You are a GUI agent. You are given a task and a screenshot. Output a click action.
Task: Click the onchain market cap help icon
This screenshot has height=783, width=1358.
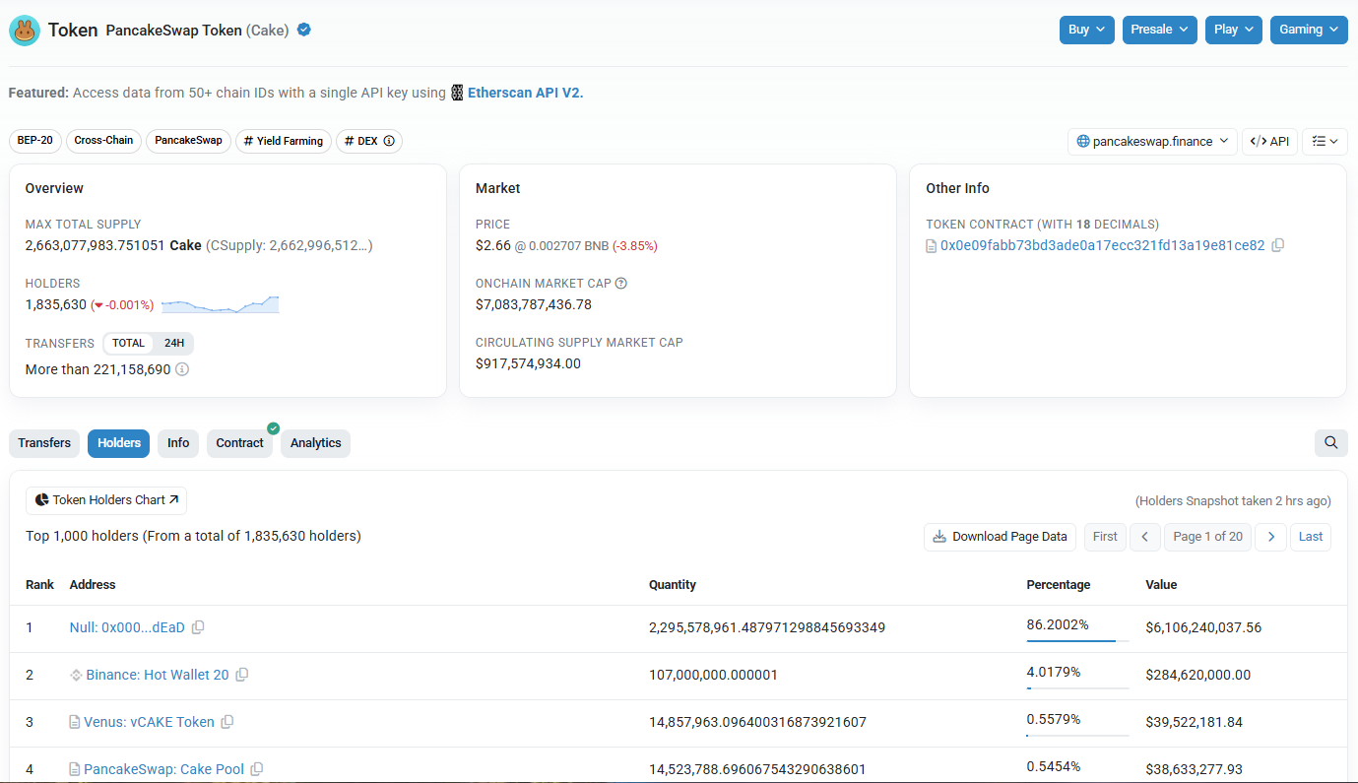pyautogui.click(x=621, y=284)
